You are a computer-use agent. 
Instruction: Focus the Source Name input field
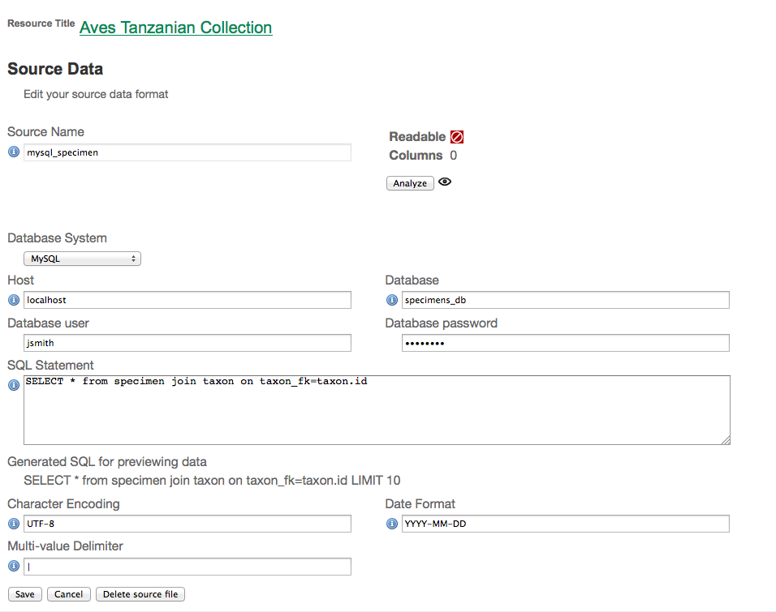coord(188,152)
